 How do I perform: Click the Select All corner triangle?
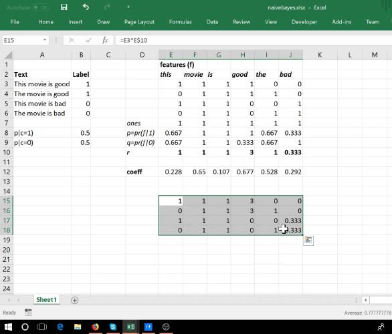[8, 55]
